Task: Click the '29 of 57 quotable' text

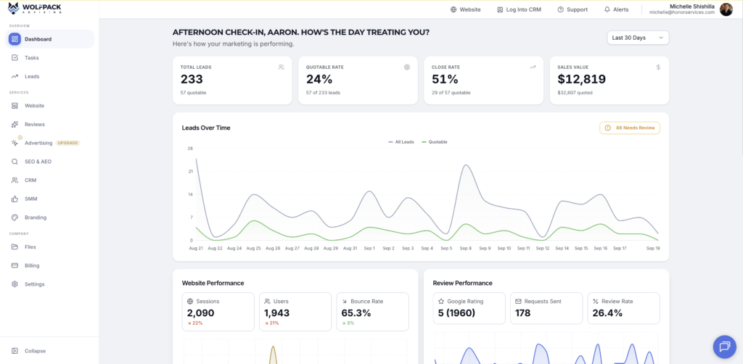Action: (451, 93)
